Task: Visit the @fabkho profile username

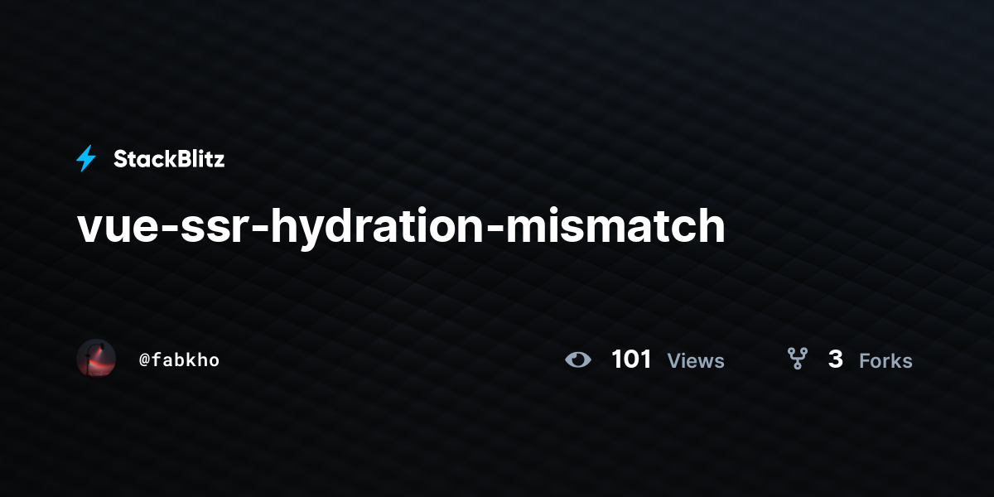Action: point(179,360)
